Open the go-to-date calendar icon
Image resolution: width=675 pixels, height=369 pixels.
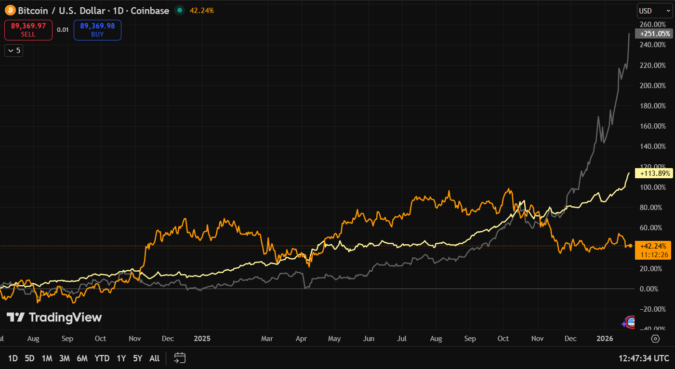(x=180, y=358)
